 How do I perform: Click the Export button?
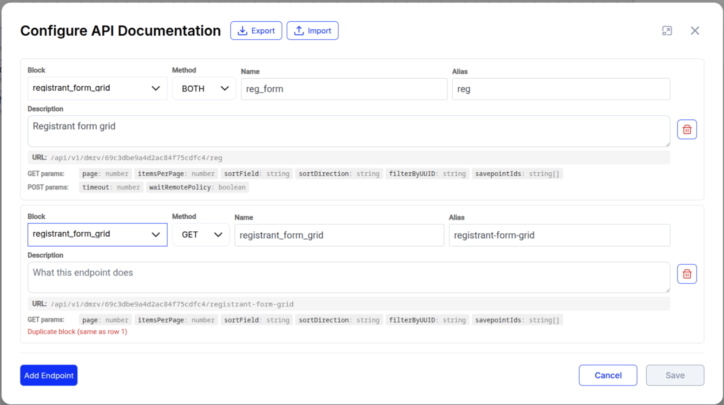pos(256,31)
